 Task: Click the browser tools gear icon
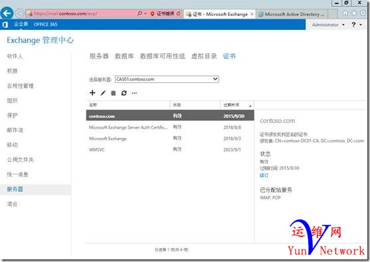[363, 13]
